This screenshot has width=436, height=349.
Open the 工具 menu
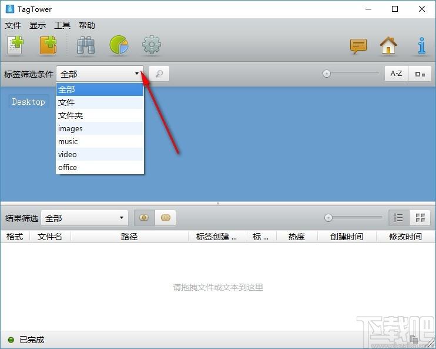coord(62,25)
